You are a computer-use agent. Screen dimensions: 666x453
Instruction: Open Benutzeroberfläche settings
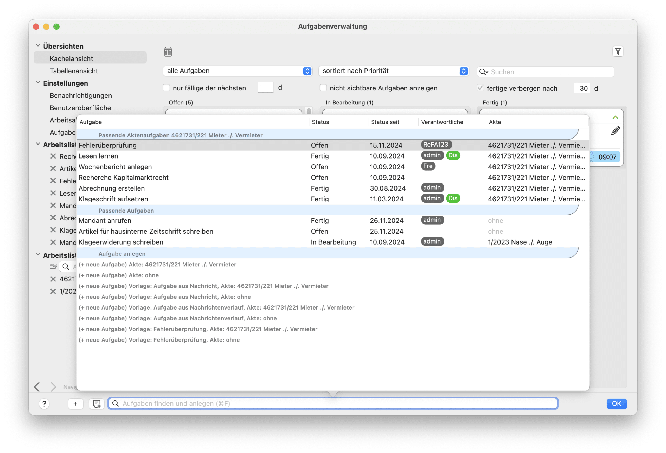click(80, 108)
